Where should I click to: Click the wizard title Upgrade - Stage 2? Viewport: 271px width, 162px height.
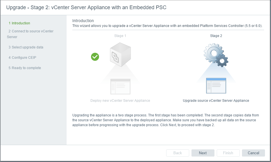86,8
